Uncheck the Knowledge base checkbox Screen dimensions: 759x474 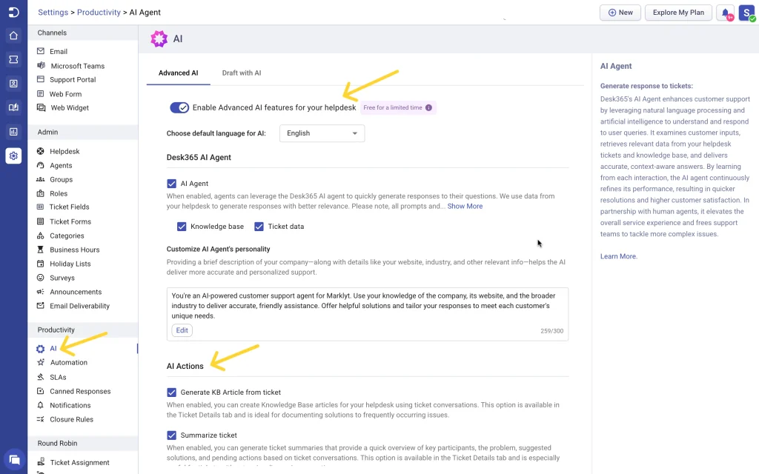pyautogui.click(x=182, y=227)
